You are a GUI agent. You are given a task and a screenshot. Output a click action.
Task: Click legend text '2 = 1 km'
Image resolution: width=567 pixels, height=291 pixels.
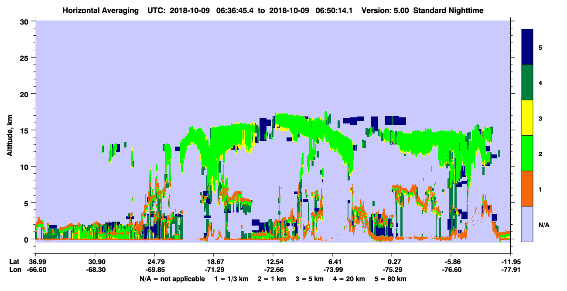click(x=273, y=279)
